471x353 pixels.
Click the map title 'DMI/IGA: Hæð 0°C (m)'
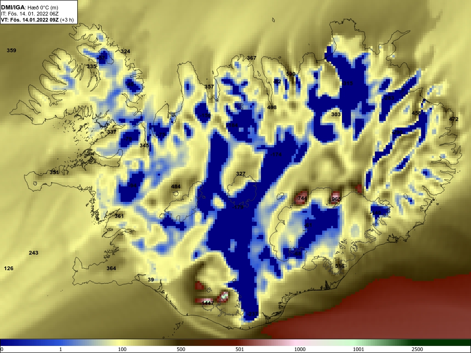click(x=29, y=8)
